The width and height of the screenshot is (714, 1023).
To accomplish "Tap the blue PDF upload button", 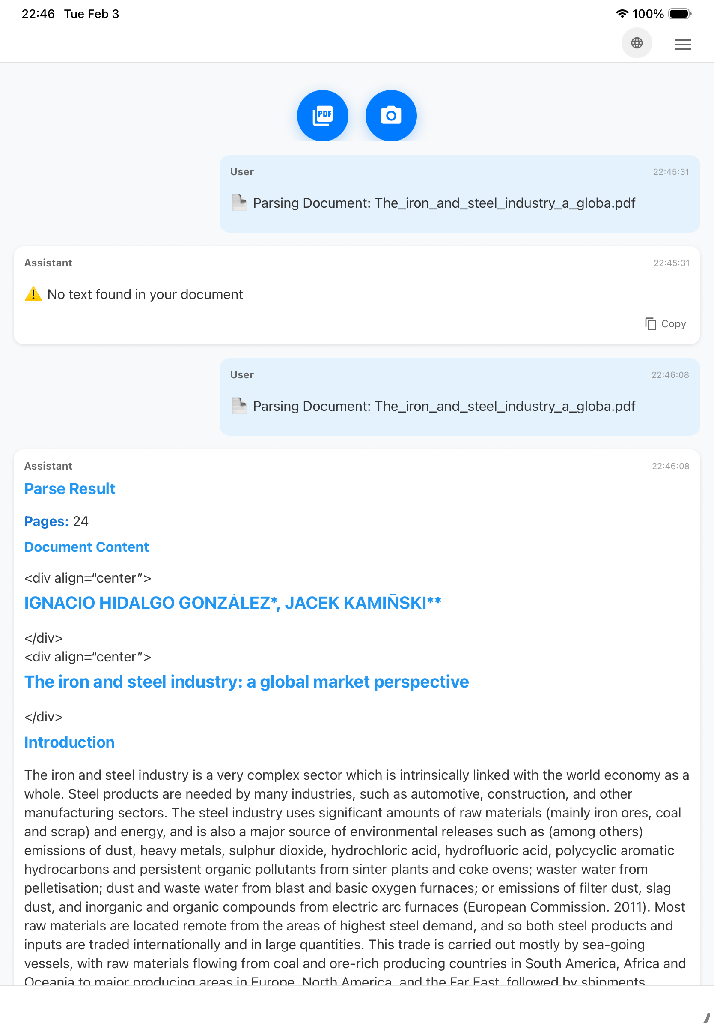I will tap(322, 116).
